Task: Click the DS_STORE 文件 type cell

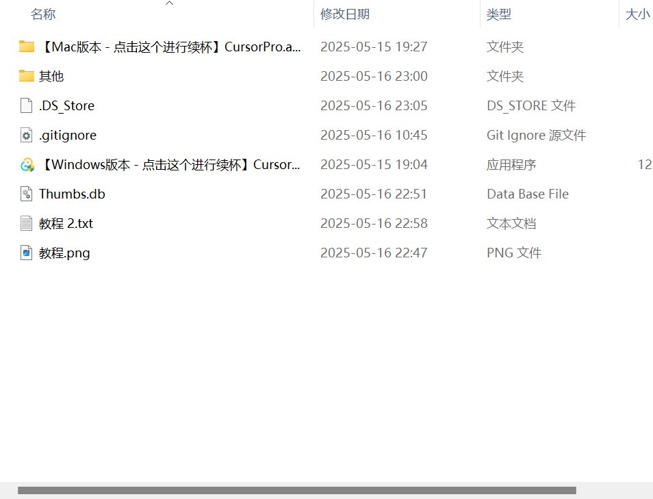Action: pos(531,106)
